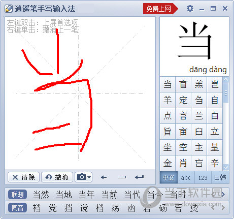Pick homophone 档 from 同音 row
The height and width of the screenshot is (219, 234).
pyautogui.click(x=99, y=208)
